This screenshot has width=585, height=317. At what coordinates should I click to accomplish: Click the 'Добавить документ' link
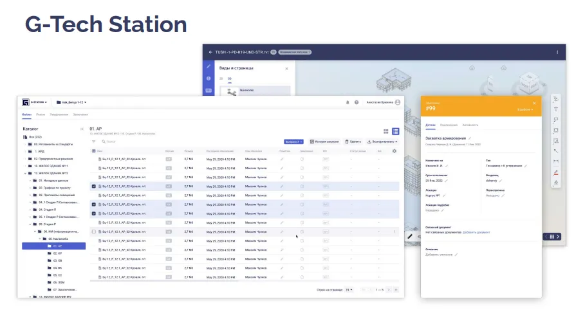(476, 232)
